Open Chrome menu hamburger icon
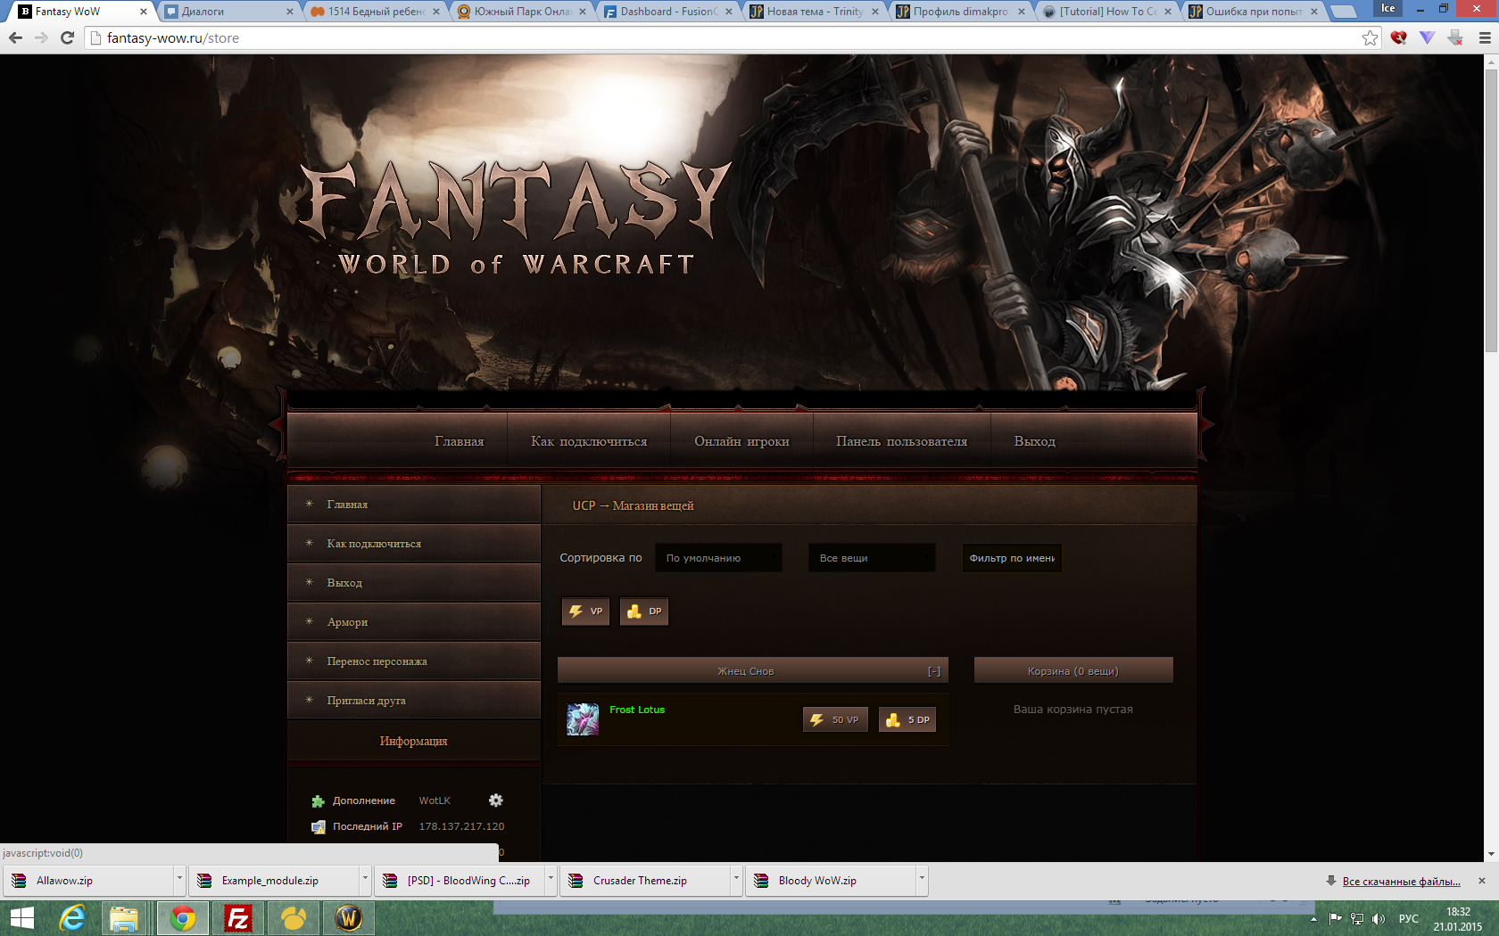The image size is (1499, 936). click(x=1485, y=38)
